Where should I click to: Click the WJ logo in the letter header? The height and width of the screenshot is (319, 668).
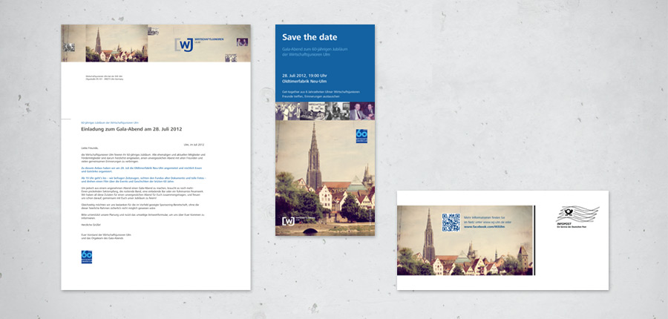(x=184, y=45)
